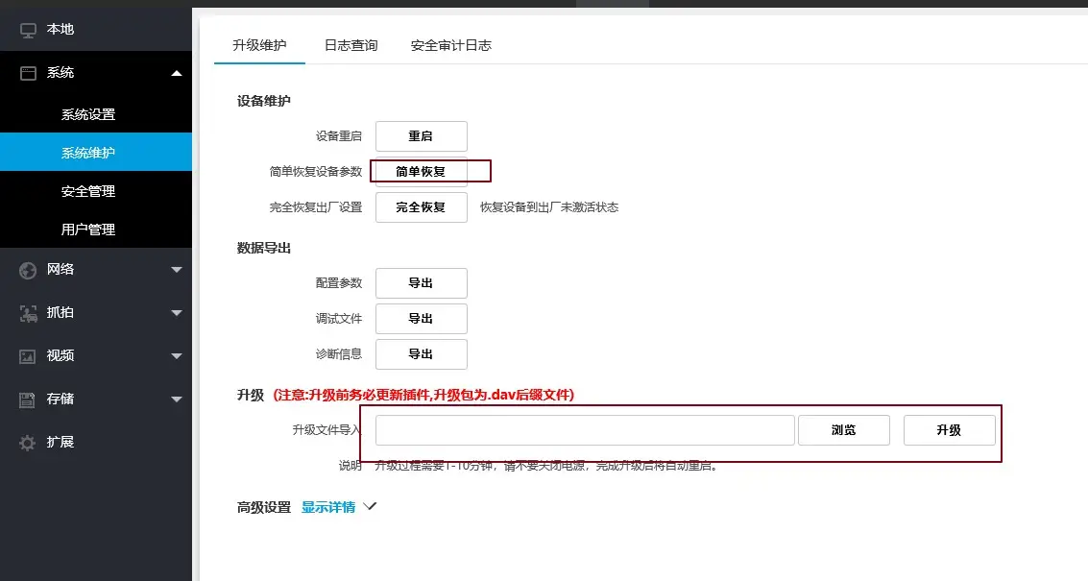Expand the 抓拍 menu arrow
This screenshot has height=581, width=1088.
pyautogui.click(x=176, y=312)
